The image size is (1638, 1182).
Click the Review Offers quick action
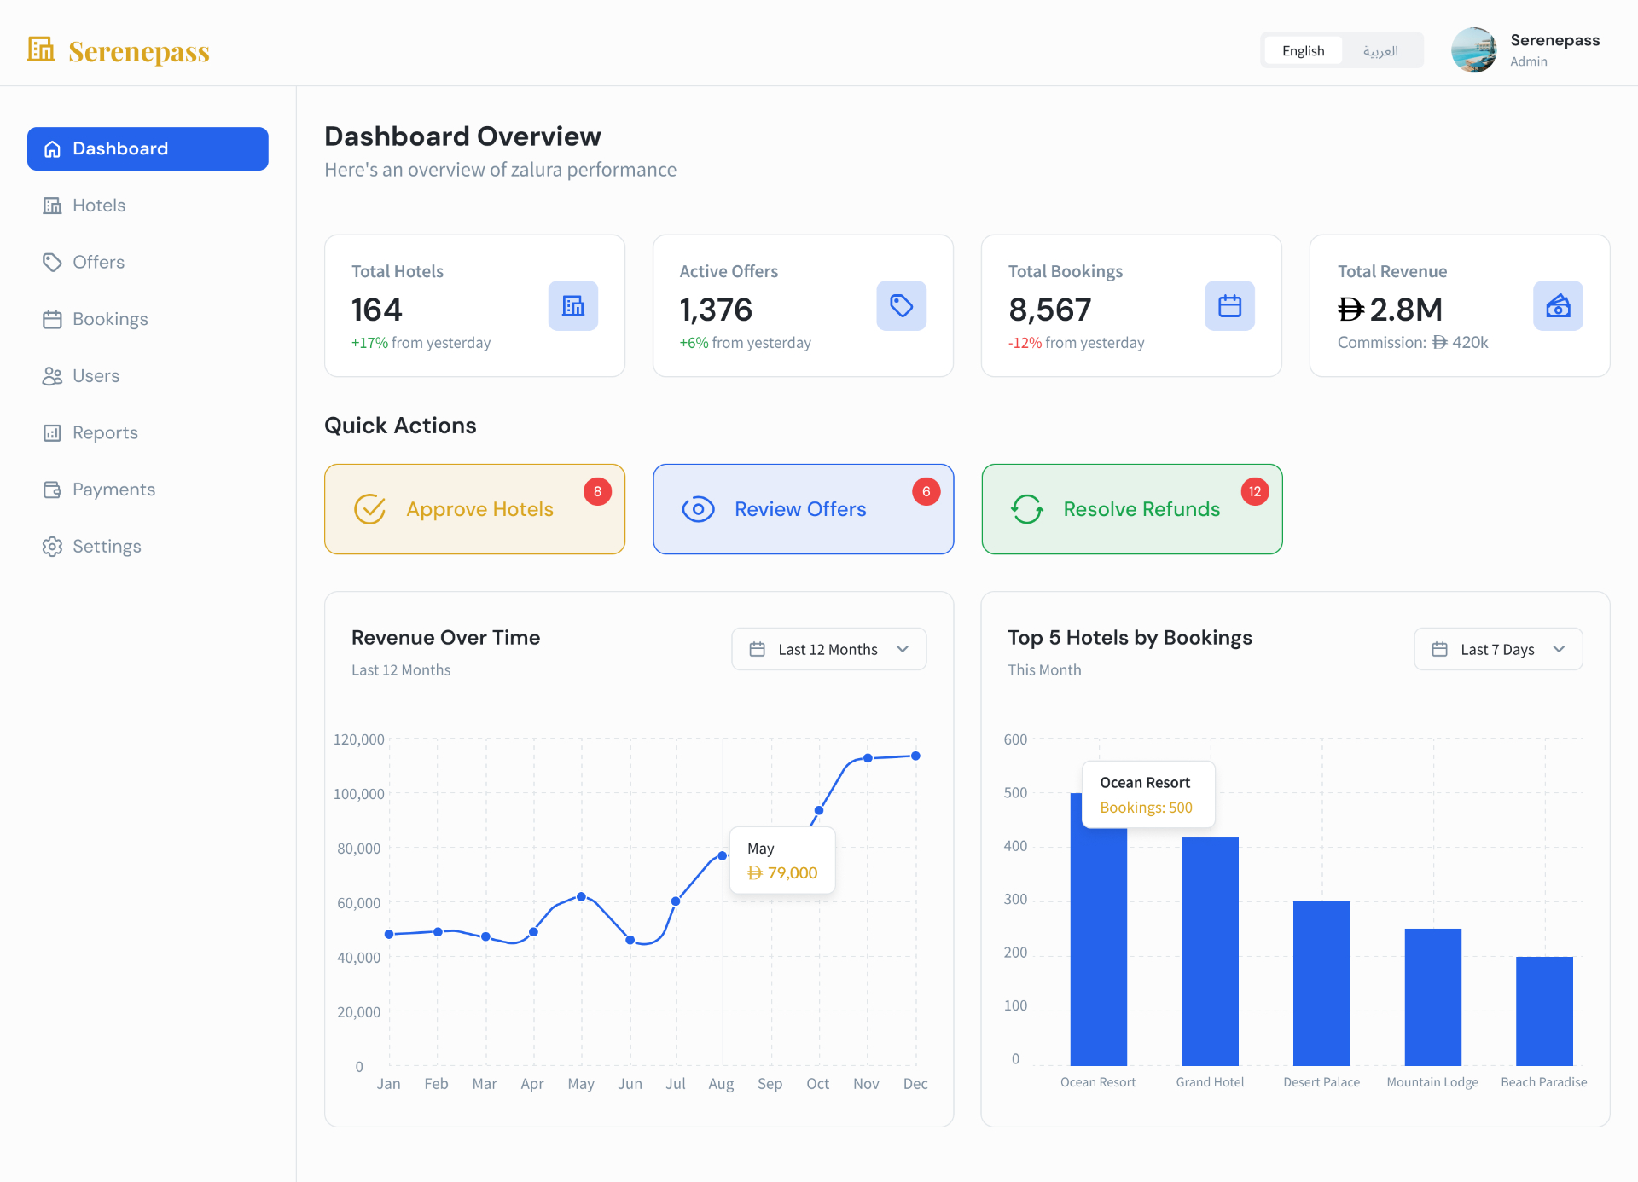click(803, 509)
